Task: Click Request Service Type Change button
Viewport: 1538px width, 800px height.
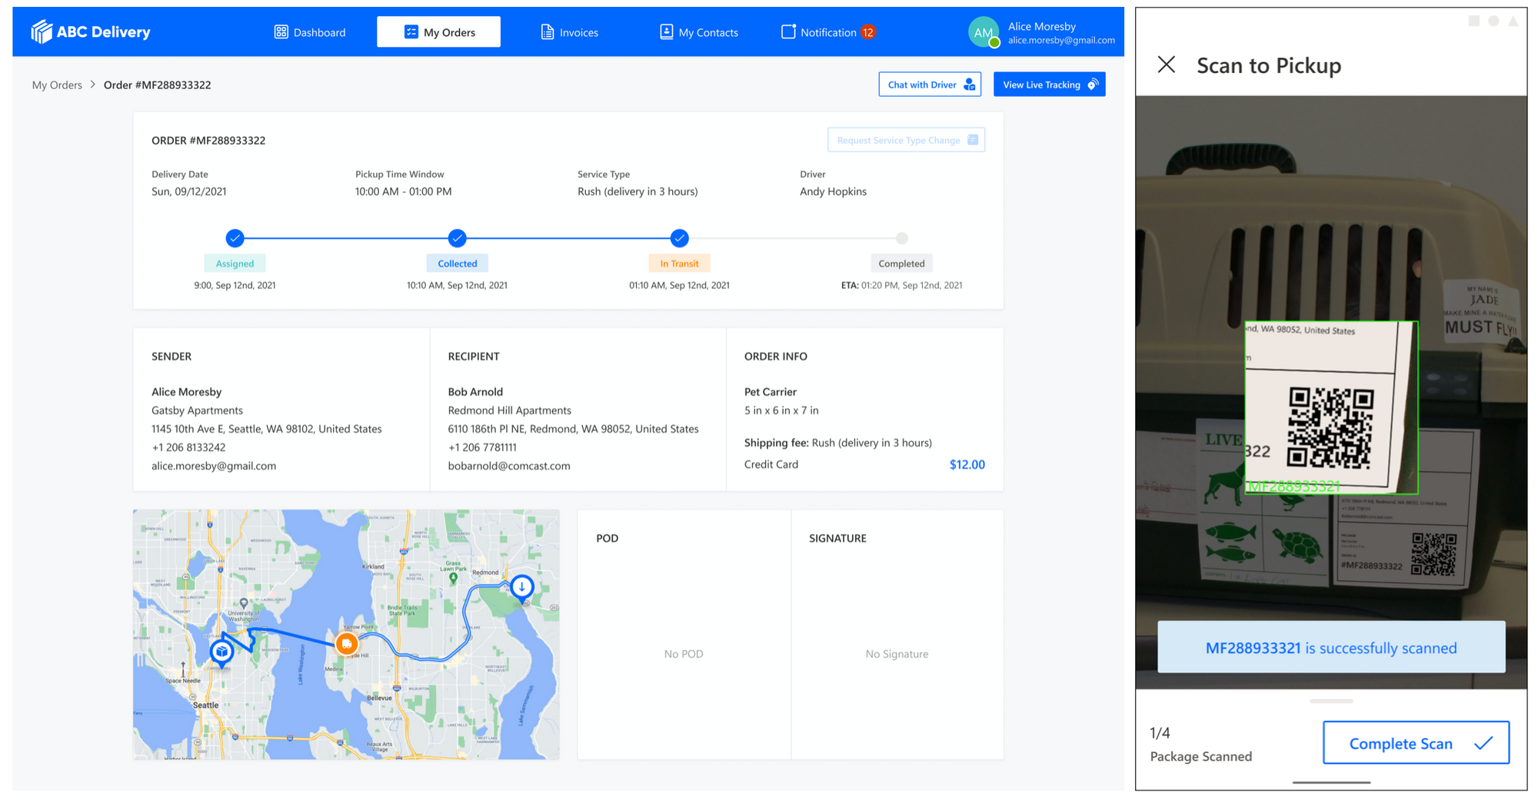Action: pyautogui.click(x=906, y=140)
